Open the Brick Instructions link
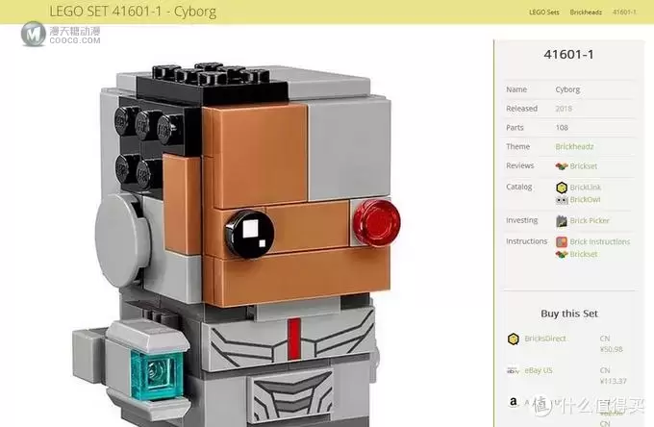This screenshot has height=427, width=654. pos(600,241)
